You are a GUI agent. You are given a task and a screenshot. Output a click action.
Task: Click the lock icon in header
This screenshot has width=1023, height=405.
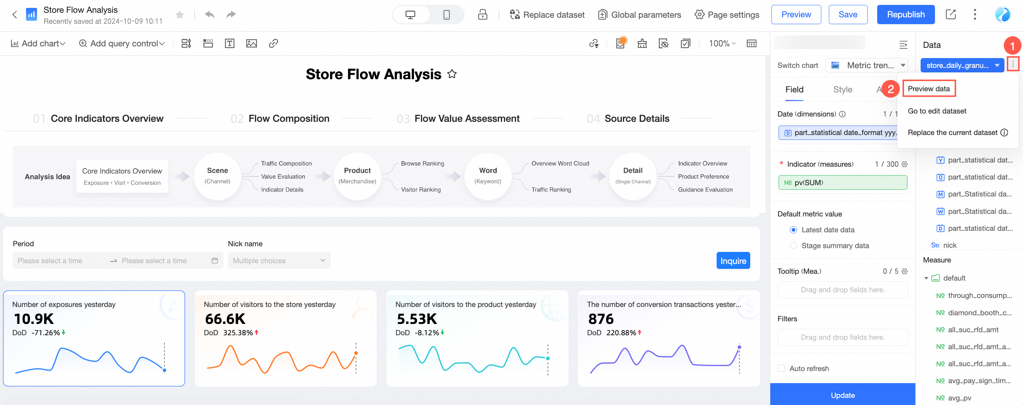482,15
